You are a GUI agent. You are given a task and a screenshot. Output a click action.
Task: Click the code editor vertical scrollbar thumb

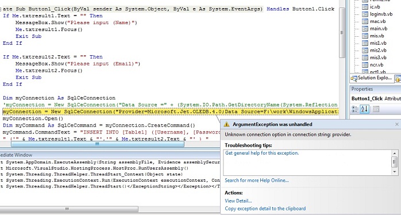(342, 33)
